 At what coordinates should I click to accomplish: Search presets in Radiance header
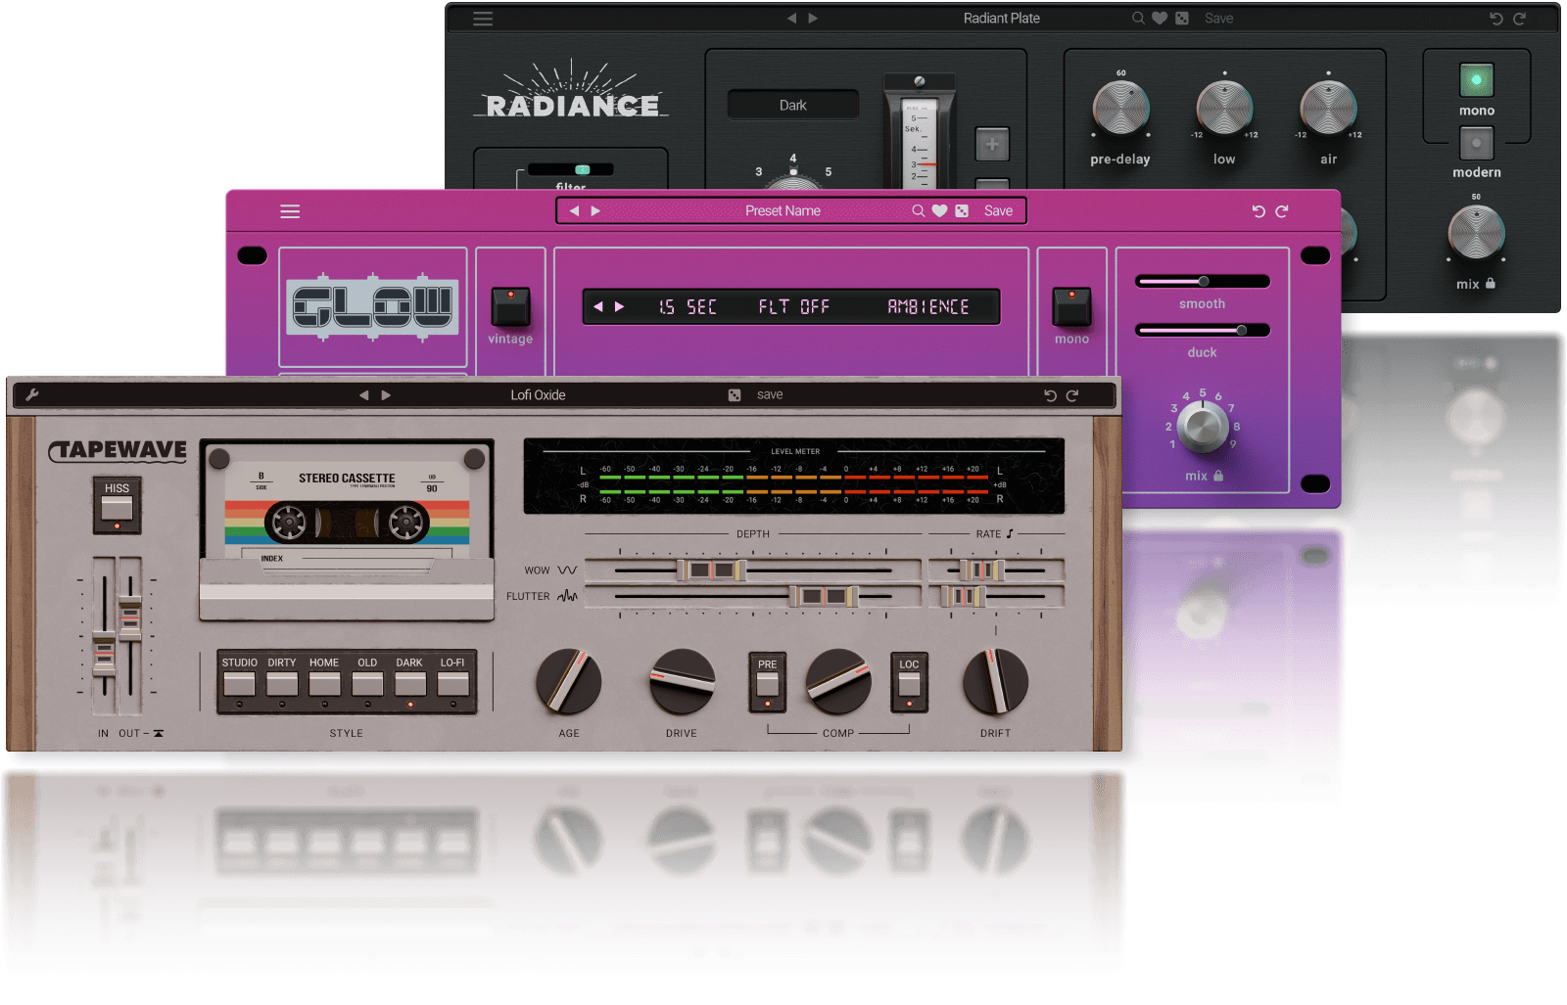(1138, 19)
